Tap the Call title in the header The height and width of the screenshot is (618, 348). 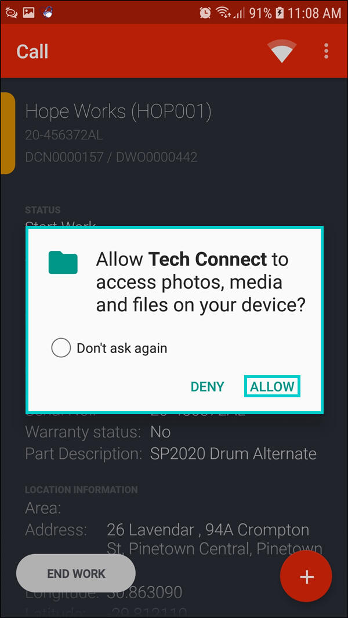pos(32,52)
